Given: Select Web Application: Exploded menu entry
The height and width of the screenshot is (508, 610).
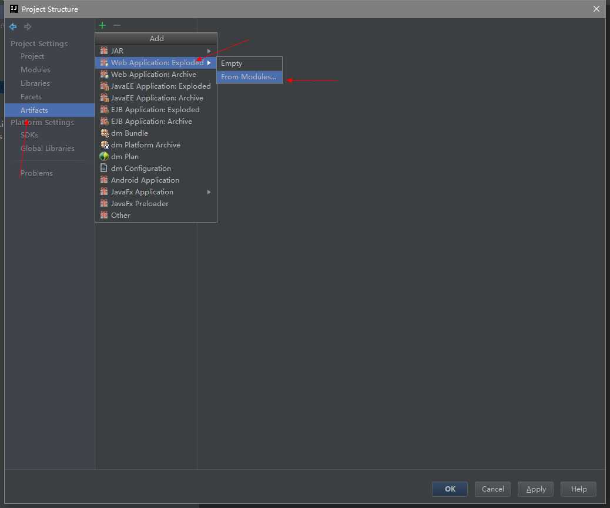Looking at the screenshot, I should click(x=156, y=63).
